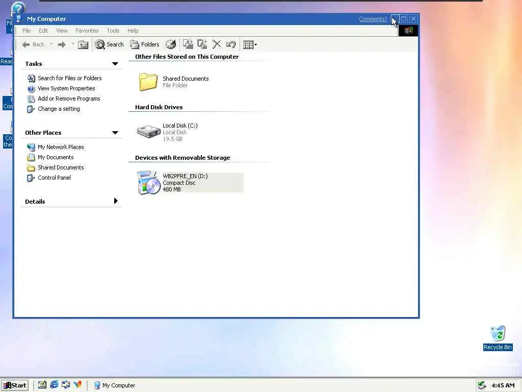Click the 4:45 AM clock
The image size is (522, 392).
503,385
